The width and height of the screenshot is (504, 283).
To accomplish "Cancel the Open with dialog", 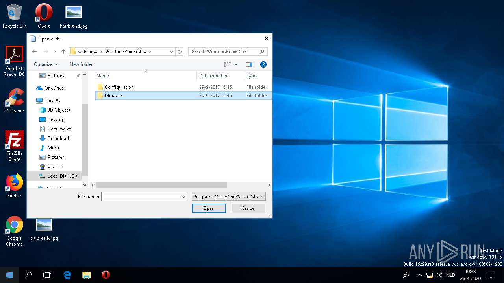I will [x=248, y=208].
